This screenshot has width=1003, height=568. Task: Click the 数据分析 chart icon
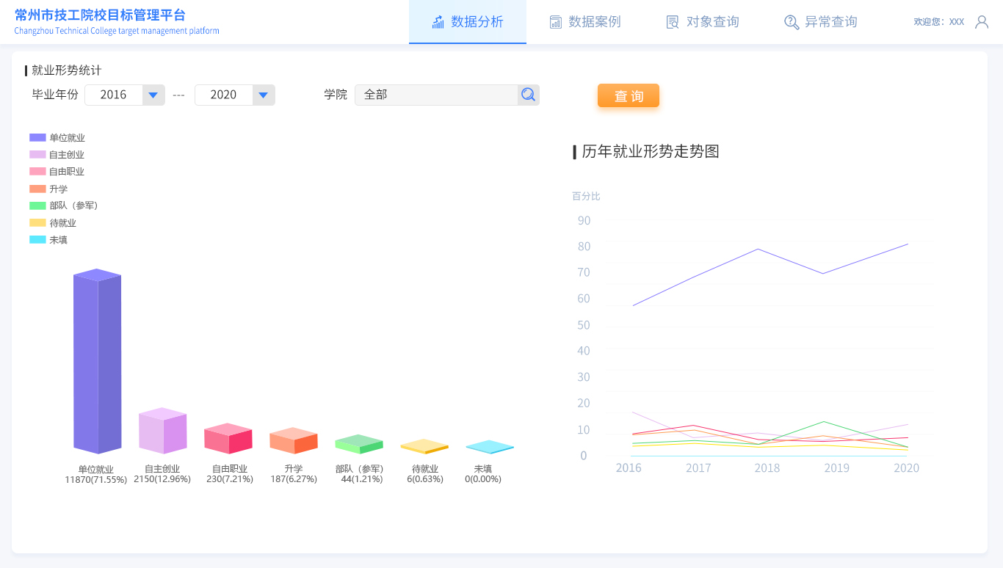click(438, 22)
